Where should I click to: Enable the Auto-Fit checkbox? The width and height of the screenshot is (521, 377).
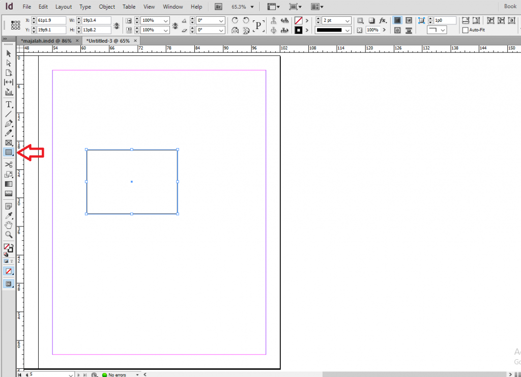coord(466,30)
